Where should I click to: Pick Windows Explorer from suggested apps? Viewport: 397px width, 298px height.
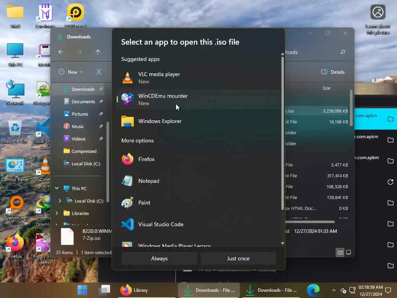198,121
